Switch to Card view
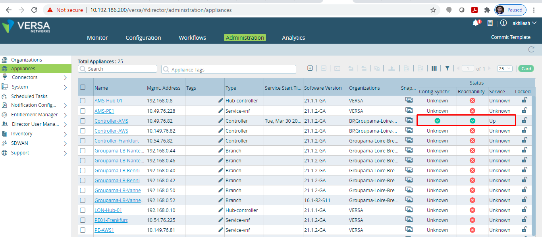This screenshot has height=237, width=542. pyautogui.click(x=526, y=69)
